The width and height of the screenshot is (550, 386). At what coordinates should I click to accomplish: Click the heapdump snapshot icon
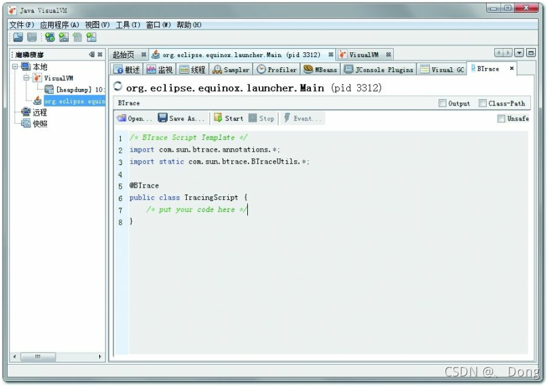[x=49, y=90]
